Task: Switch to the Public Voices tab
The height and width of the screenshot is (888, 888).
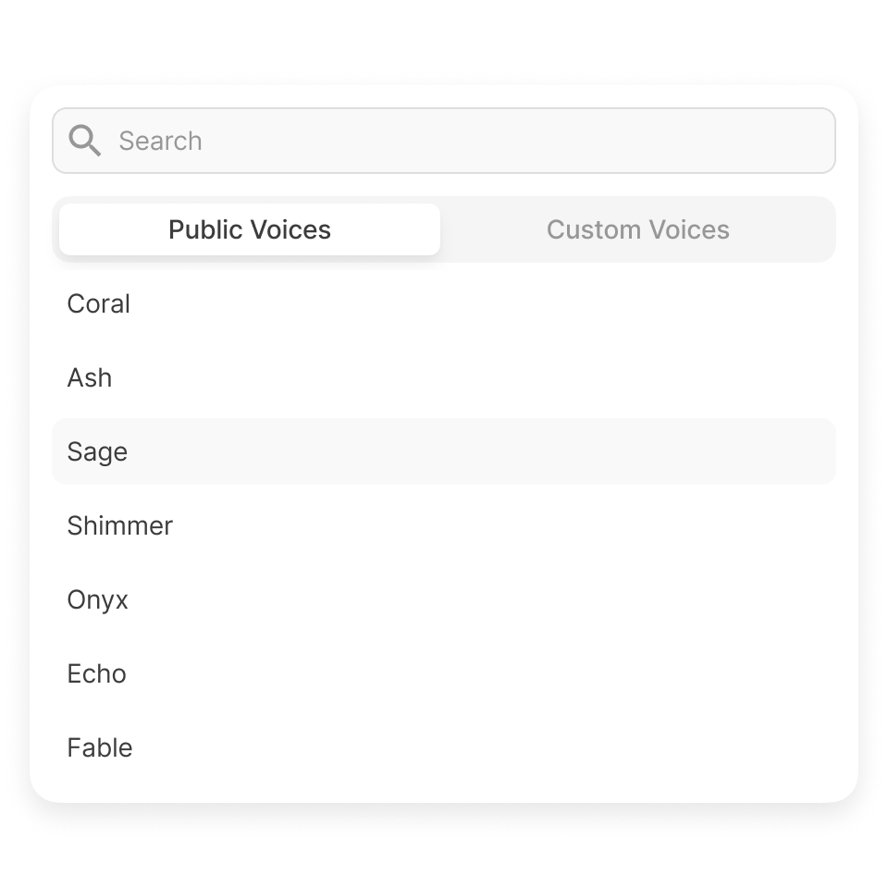Action: click(249, 229)
